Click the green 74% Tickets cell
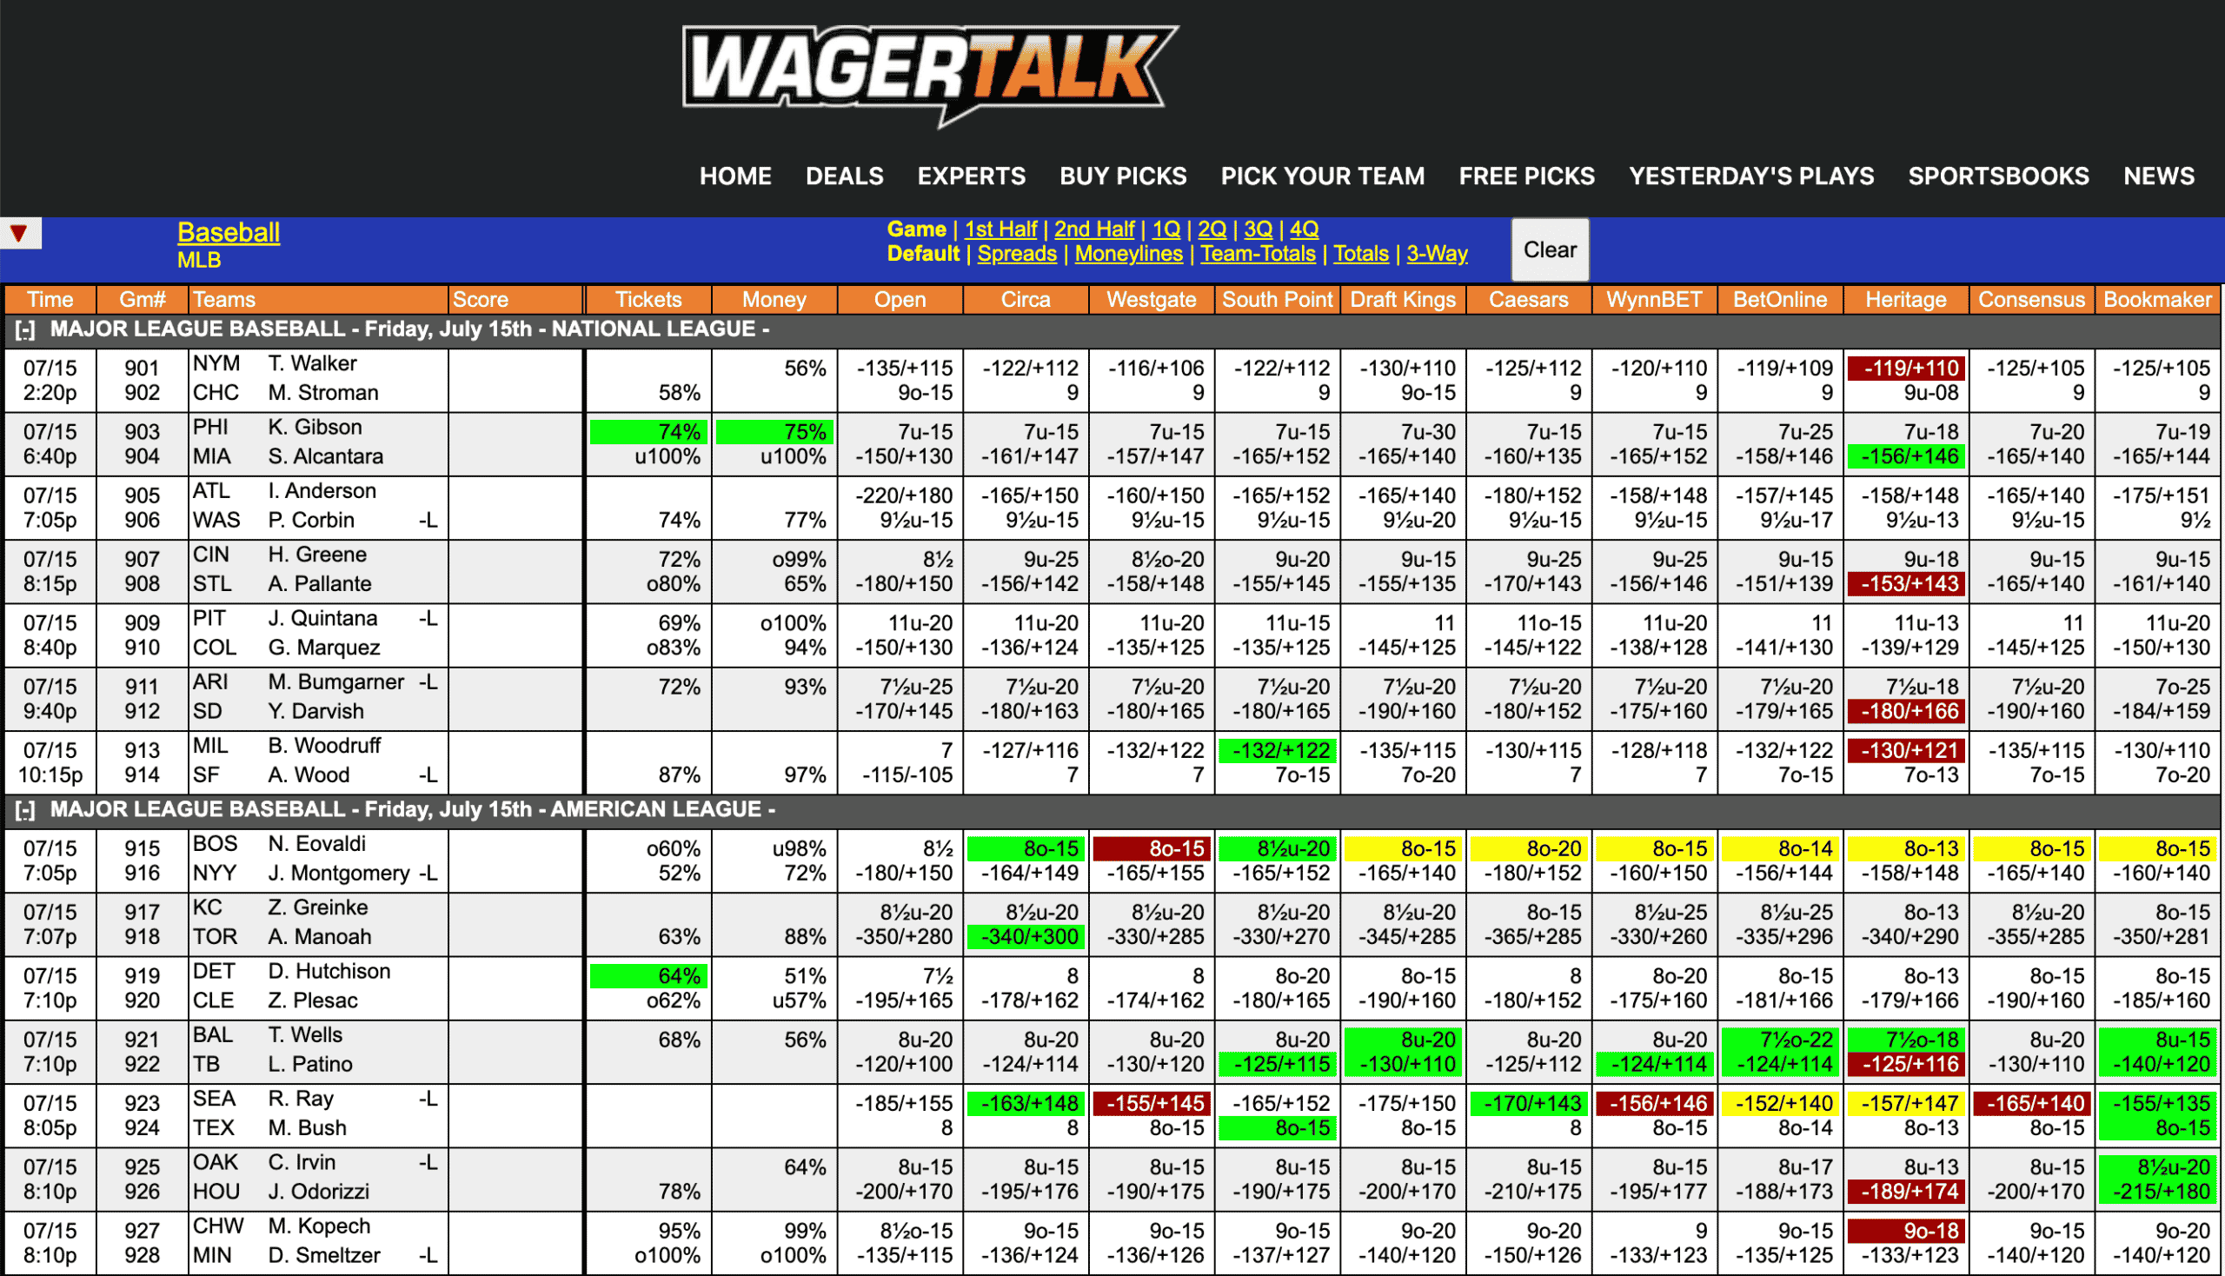The height and width of the screenshot is (1276, 2225). [x=648, y=432]
